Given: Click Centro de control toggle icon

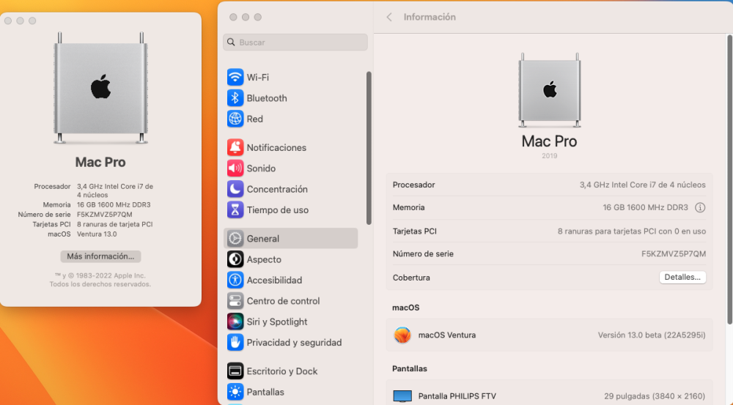Looking at the screenshot, I should pyautogui.click(x=235, y=301).
